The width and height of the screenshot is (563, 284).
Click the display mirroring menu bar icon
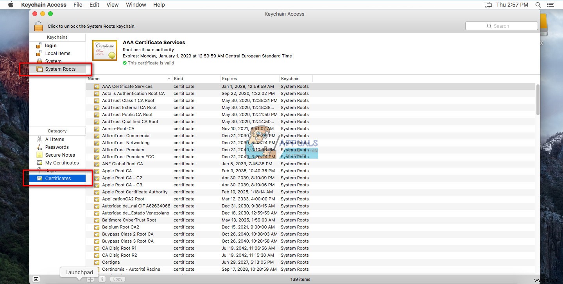point(487,5)
